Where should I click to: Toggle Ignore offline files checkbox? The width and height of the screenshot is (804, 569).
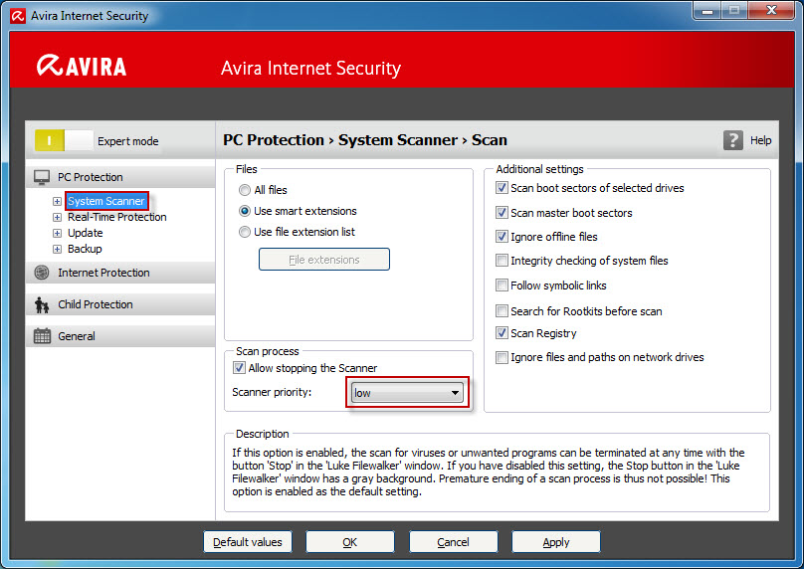(502, 237)
